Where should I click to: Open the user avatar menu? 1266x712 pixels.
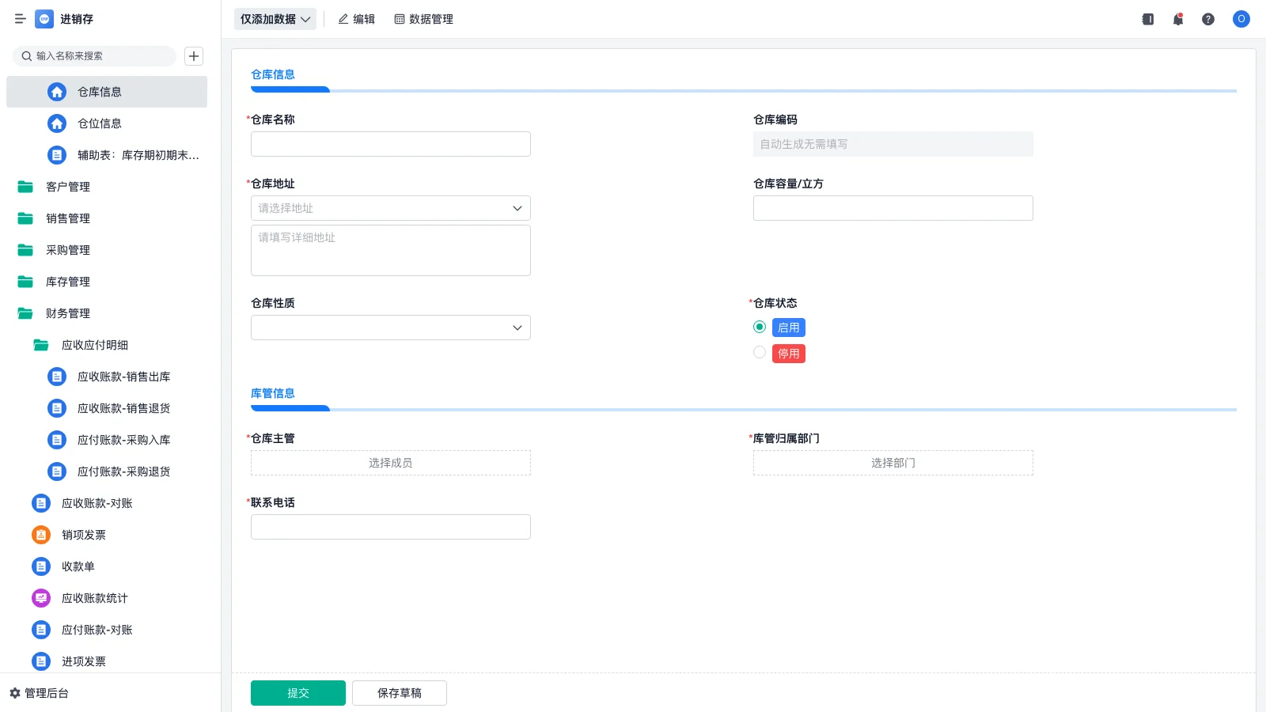coord(1241,19)
